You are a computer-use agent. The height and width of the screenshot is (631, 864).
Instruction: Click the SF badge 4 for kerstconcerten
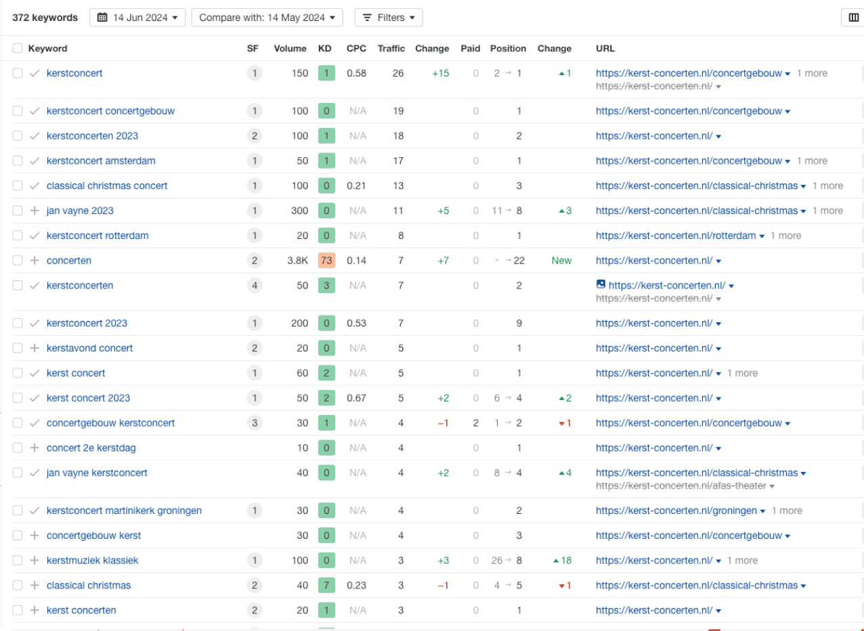tap(255, 286)
